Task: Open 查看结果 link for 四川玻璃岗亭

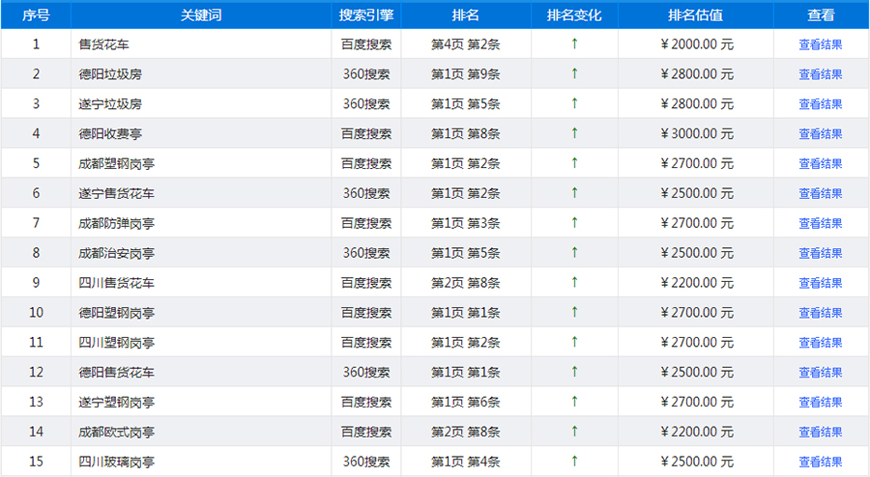Action: pos(820,463)
